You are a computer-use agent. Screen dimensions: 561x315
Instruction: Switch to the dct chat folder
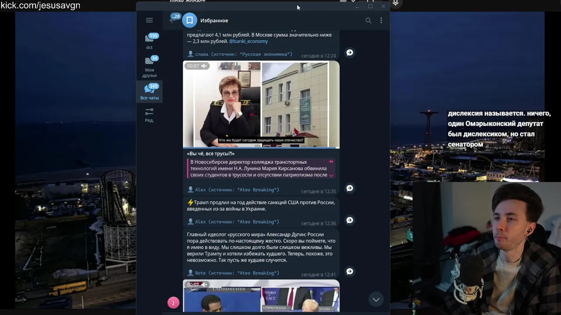tap(149, 42)
